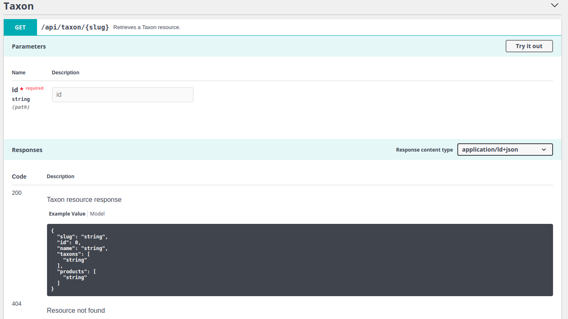
Task: Click the Taxon resource response description
Action: point(84,199)
